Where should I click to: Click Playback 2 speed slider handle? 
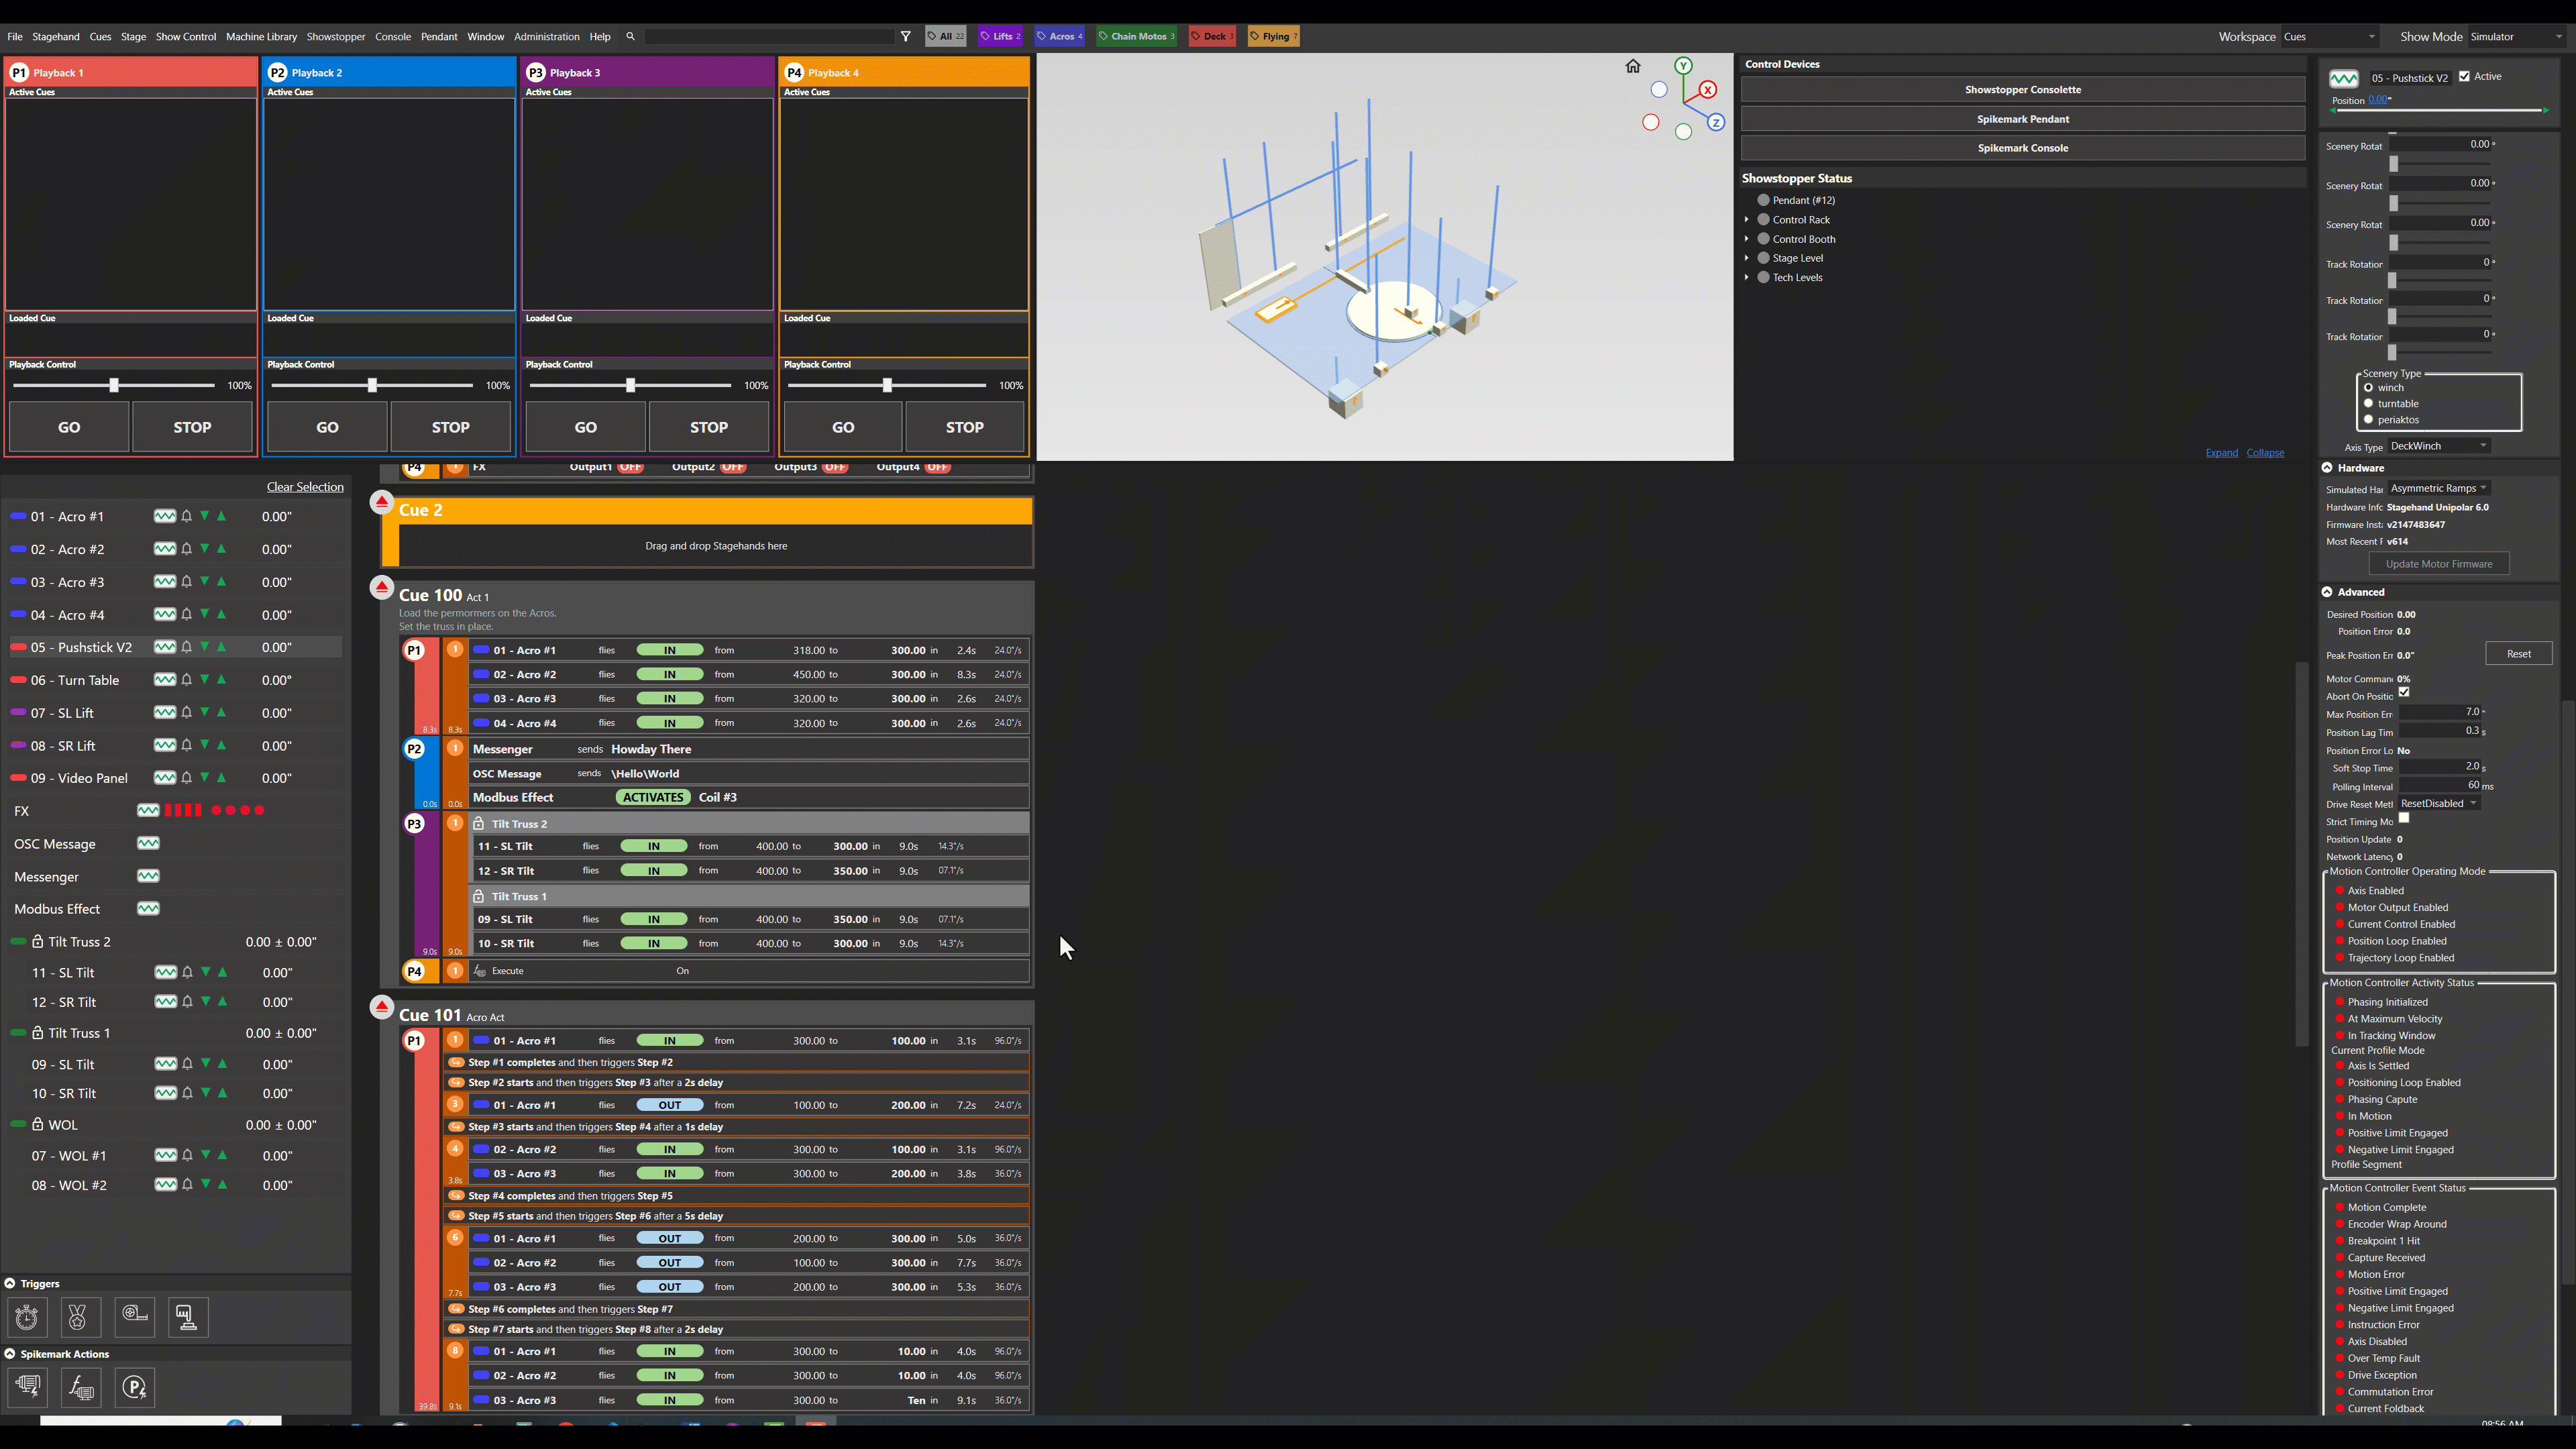pyautogui.click(x=372, y=386)
